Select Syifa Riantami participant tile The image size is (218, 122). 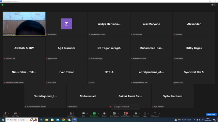click(x=173, y=96)
